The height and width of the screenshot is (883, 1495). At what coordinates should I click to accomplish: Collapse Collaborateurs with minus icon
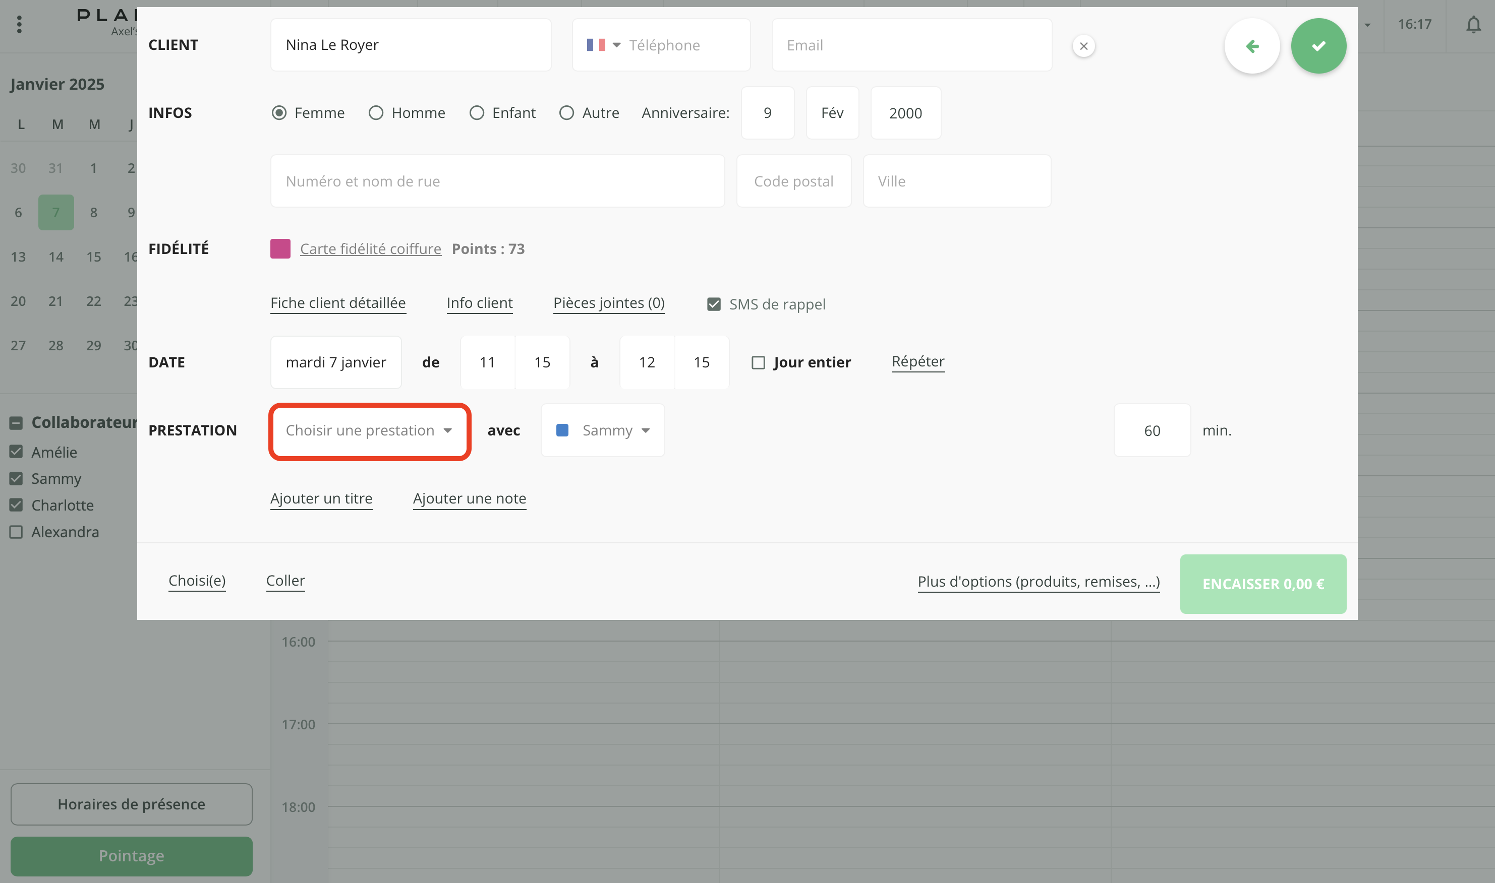coord(16,422)
